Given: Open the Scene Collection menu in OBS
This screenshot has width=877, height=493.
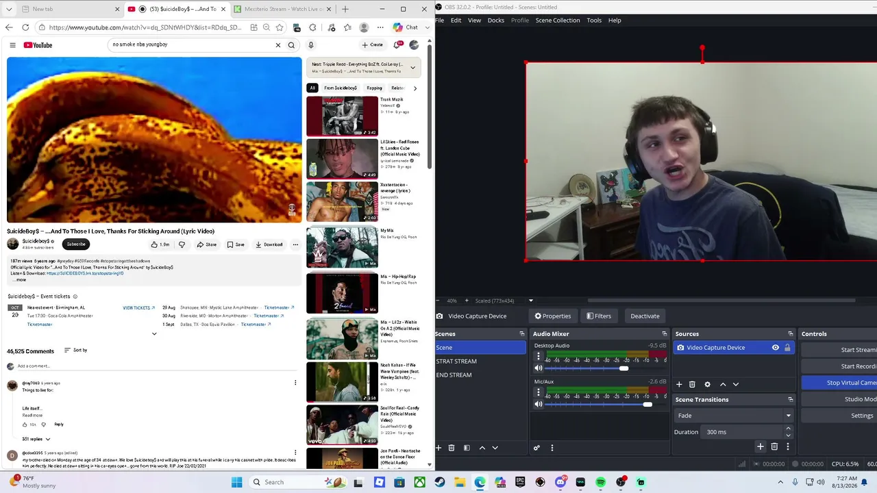Looking at the screenshot, I should coord(558,21).
